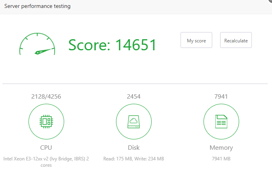Click the Server performance testing title
Viewport: 272px width, 181px height.
[x=37, y=6]
